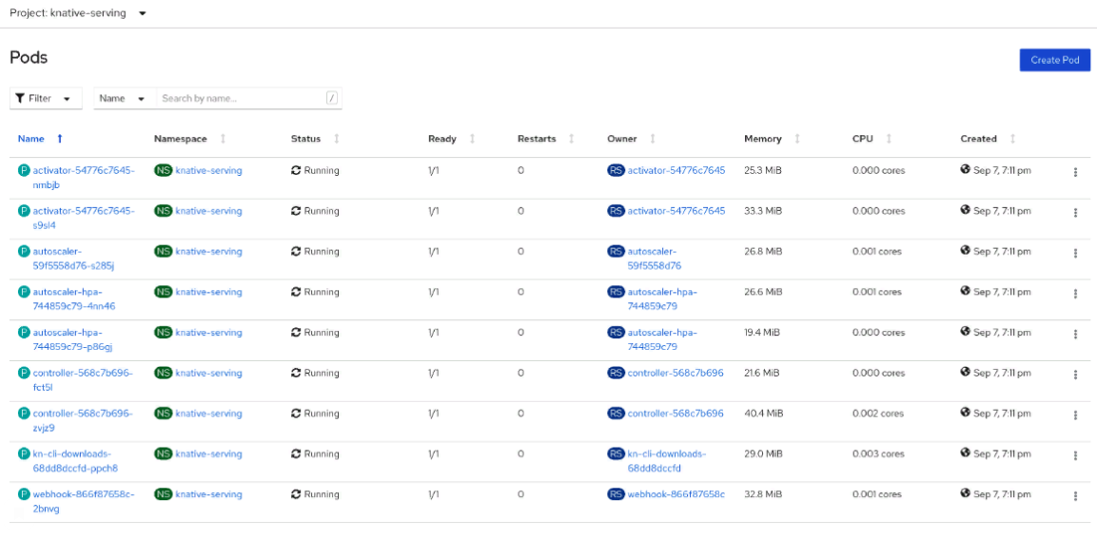Sort pods by Memory column icon

point(796,139)
